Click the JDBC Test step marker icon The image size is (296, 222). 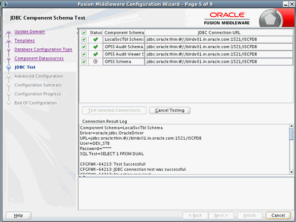point(9,67)
